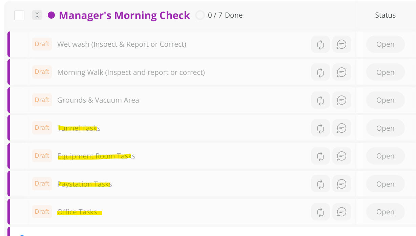Viewport: 416px width, 236px height.
Task: Open status dropdown for Wet wash task
Action: 385,44
